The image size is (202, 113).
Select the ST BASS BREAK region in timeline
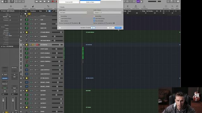[90, 32]
